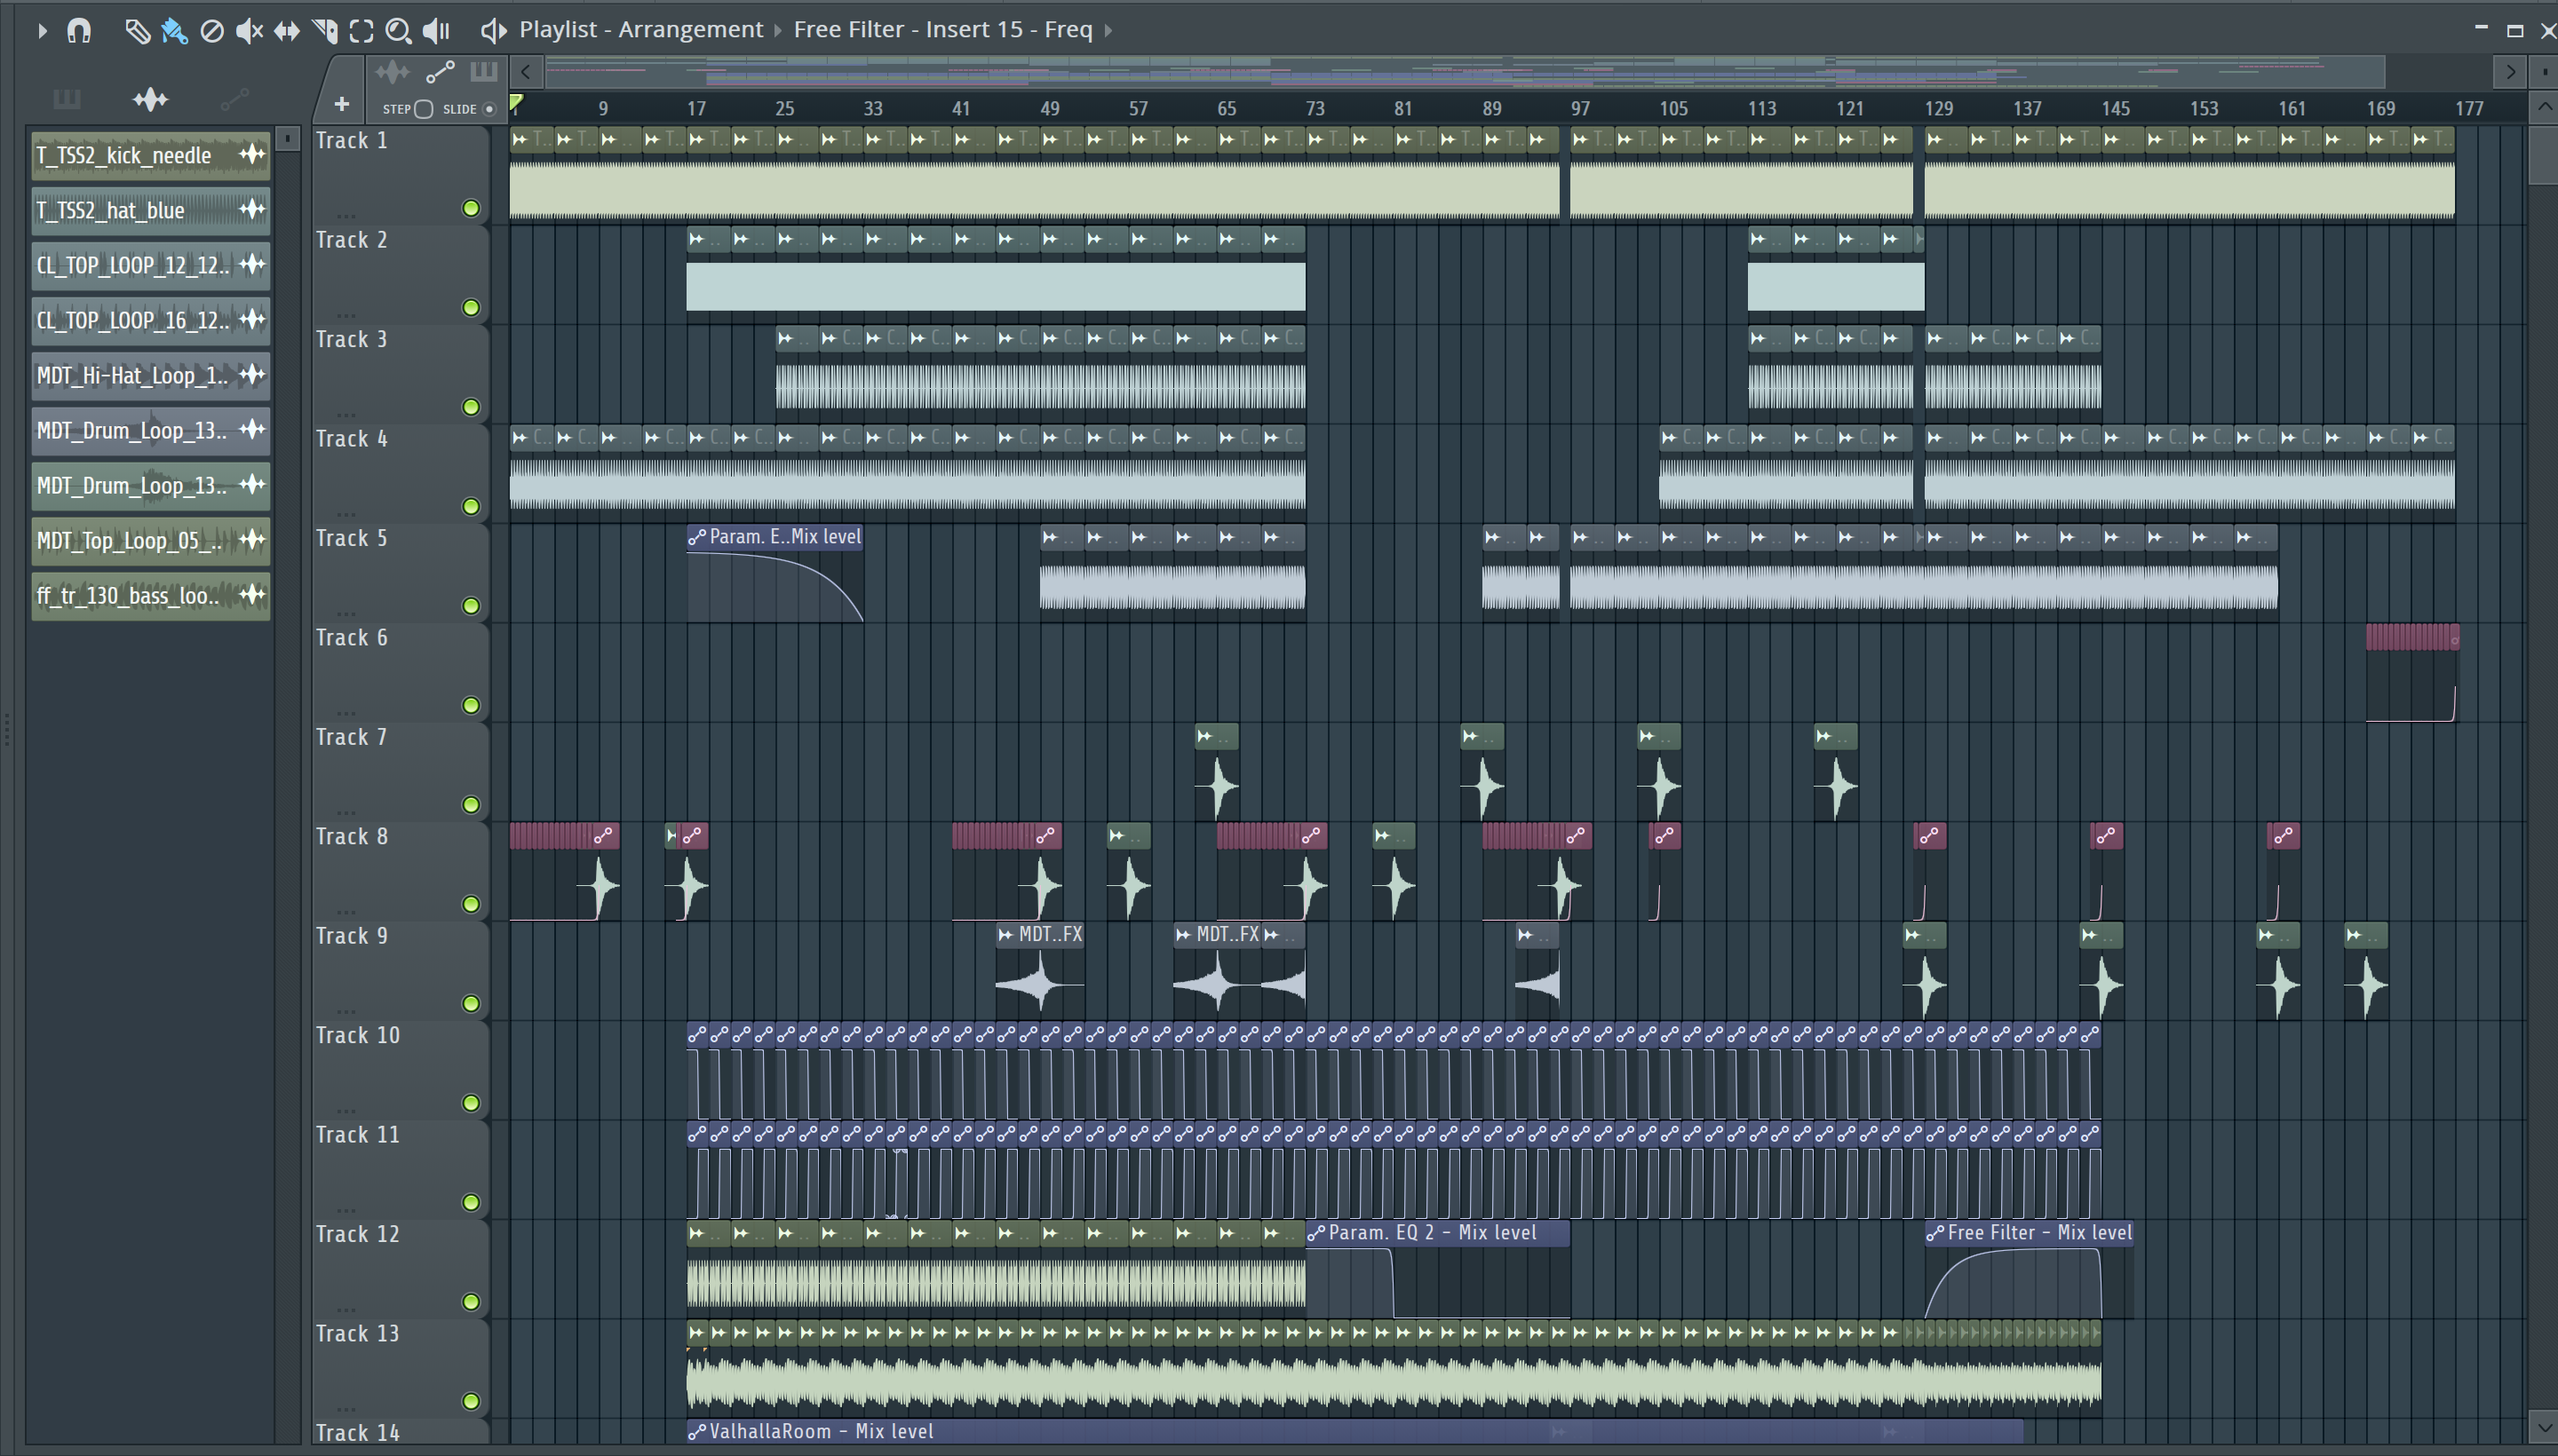Toggle audio clip focus in track header

tap(393, 72)
